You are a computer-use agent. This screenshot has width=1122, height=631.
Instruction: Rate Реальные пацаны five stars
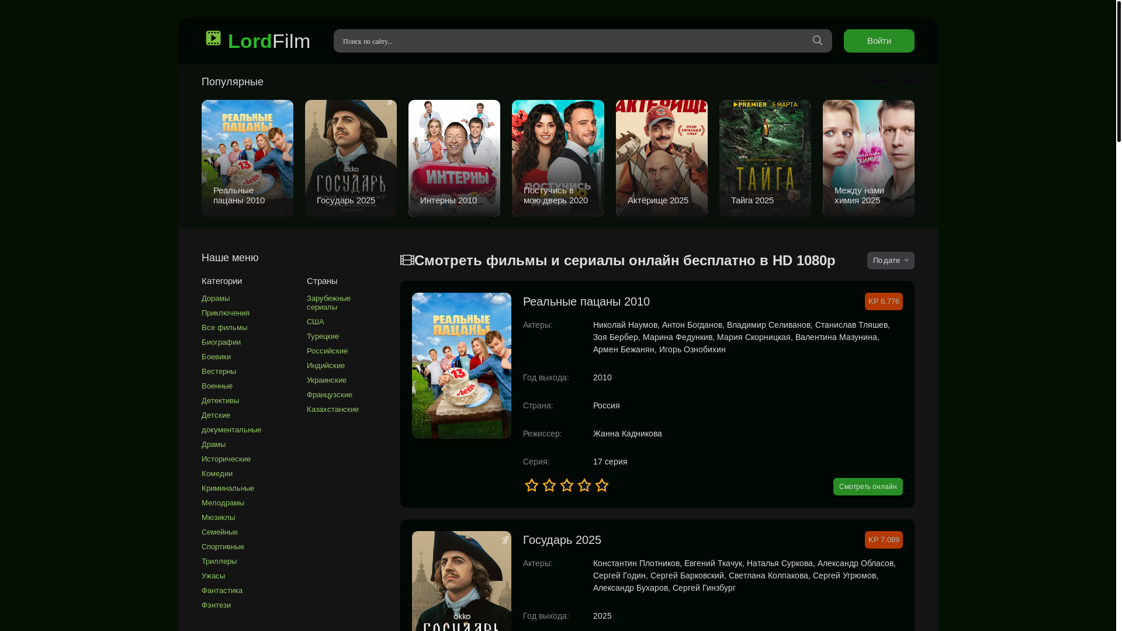[602, 485]
